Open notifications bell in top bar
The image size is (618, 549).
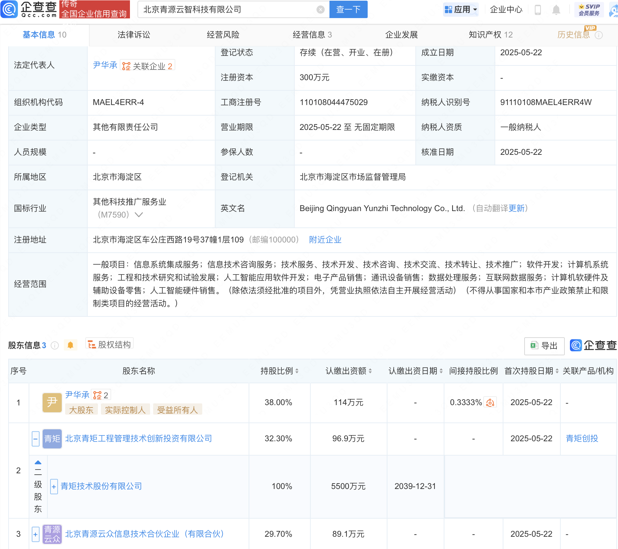point(556,10)
